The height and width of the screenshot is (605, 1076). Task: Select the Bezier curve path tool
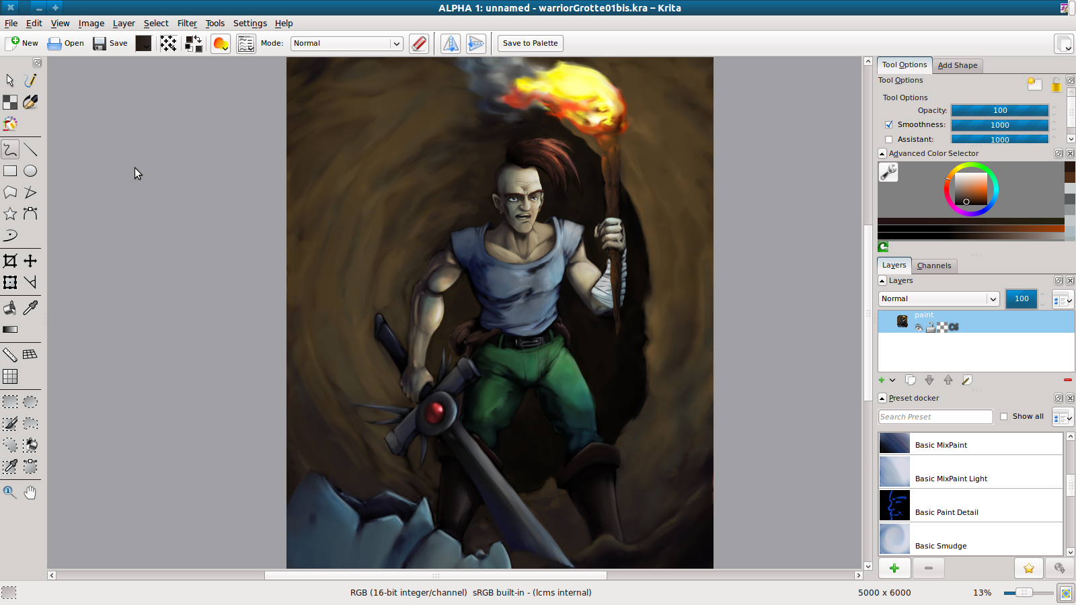click(x=30, y=214)
